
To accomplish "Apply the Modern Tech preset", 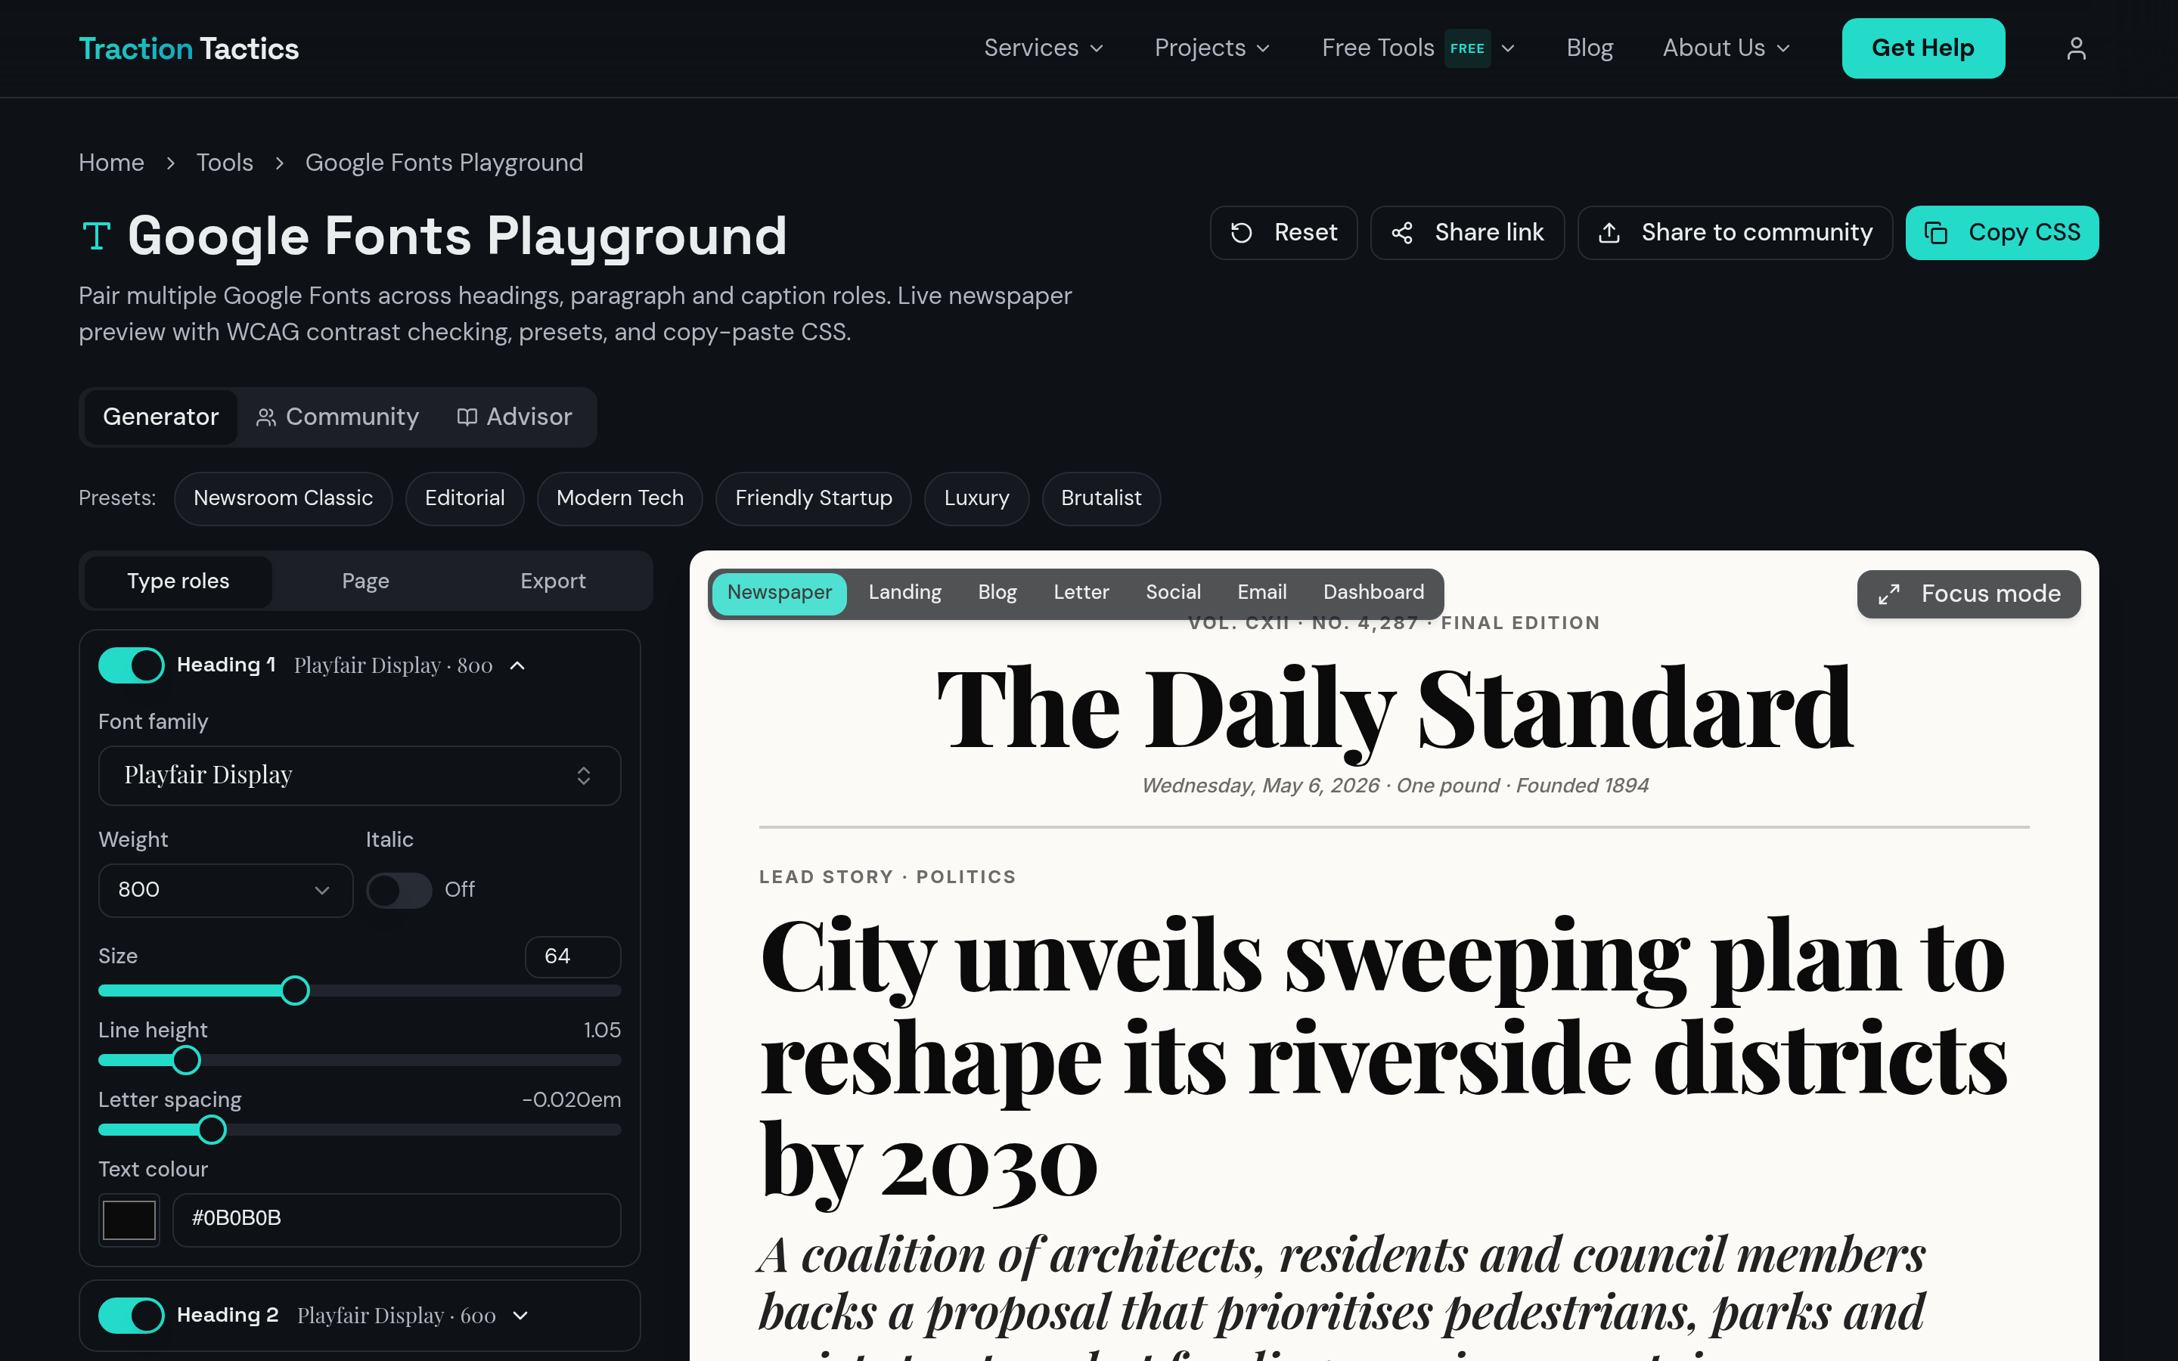I will click(x=620, y=499).
